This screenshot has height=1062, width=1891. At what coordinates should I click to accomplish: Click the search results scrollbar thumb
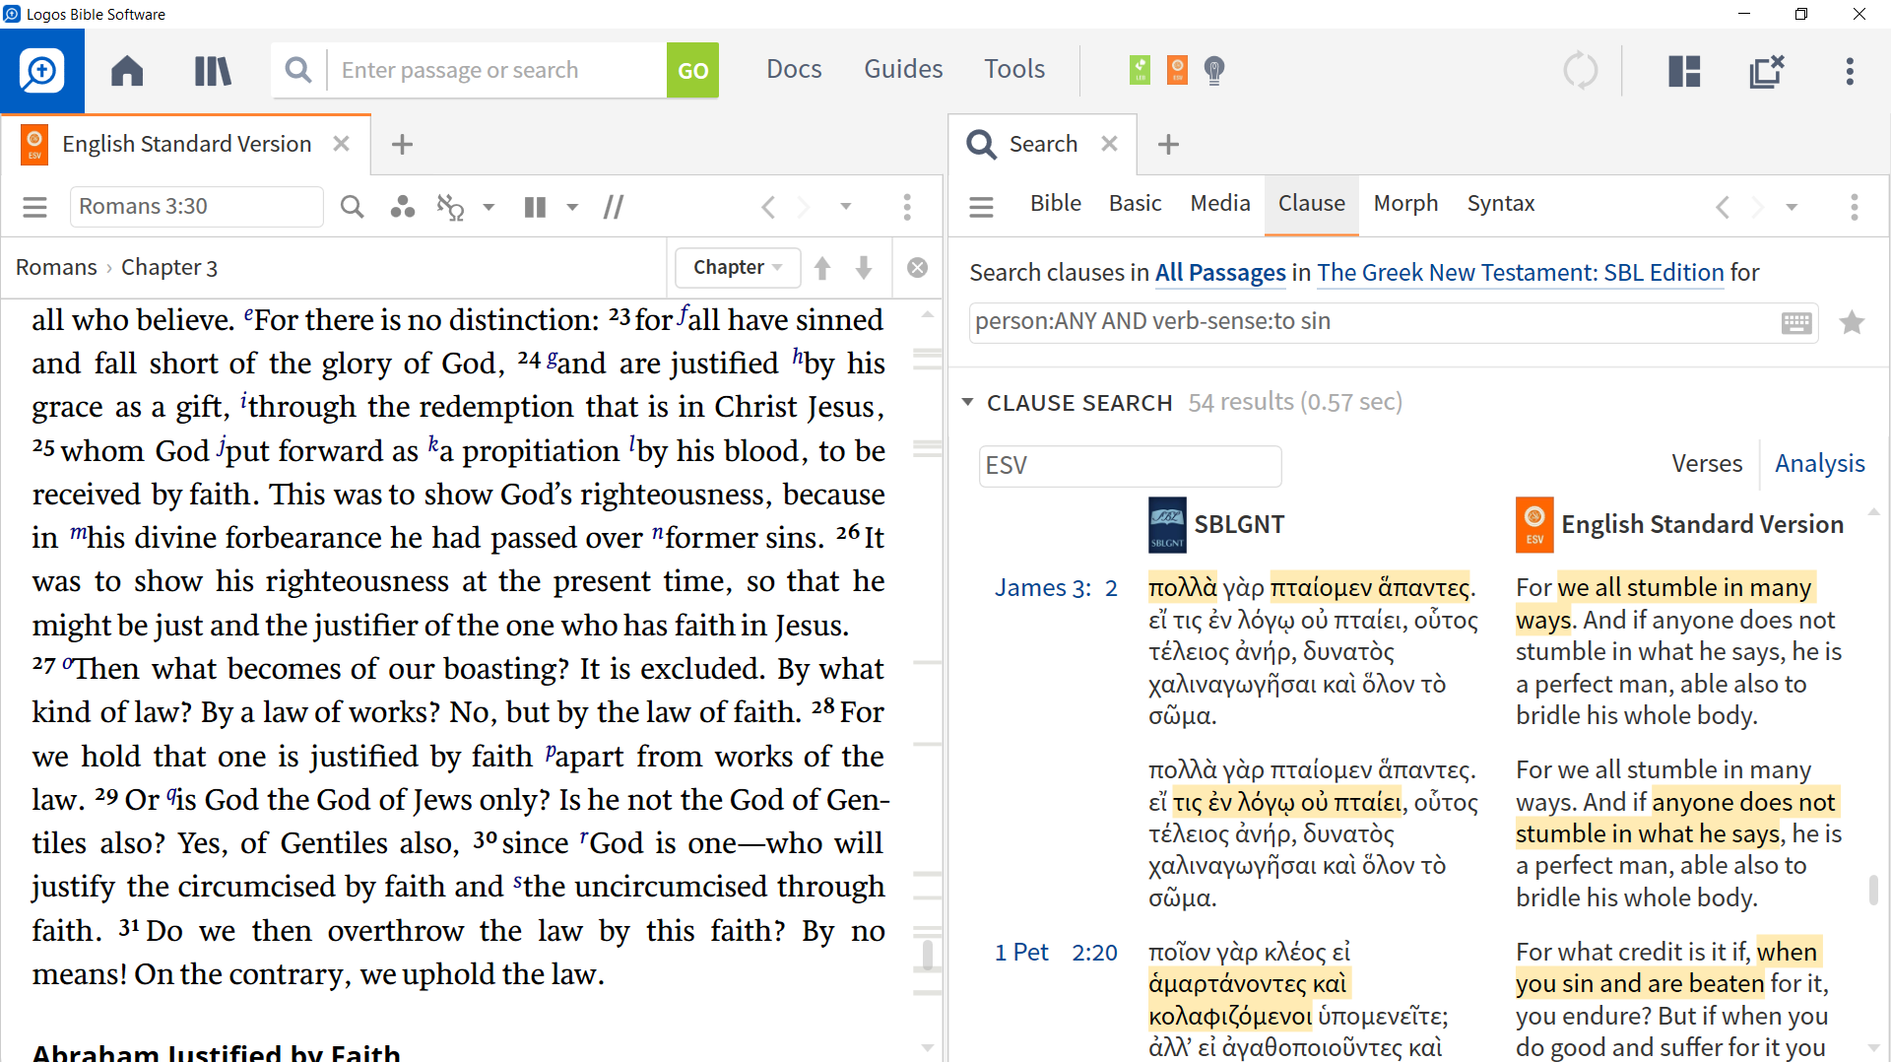[x=1873, y=890]
